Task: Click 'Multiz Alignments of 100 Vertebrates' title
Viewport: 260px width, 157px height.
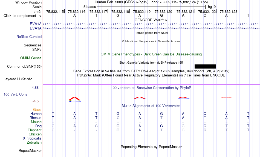Action: (151, 106)
